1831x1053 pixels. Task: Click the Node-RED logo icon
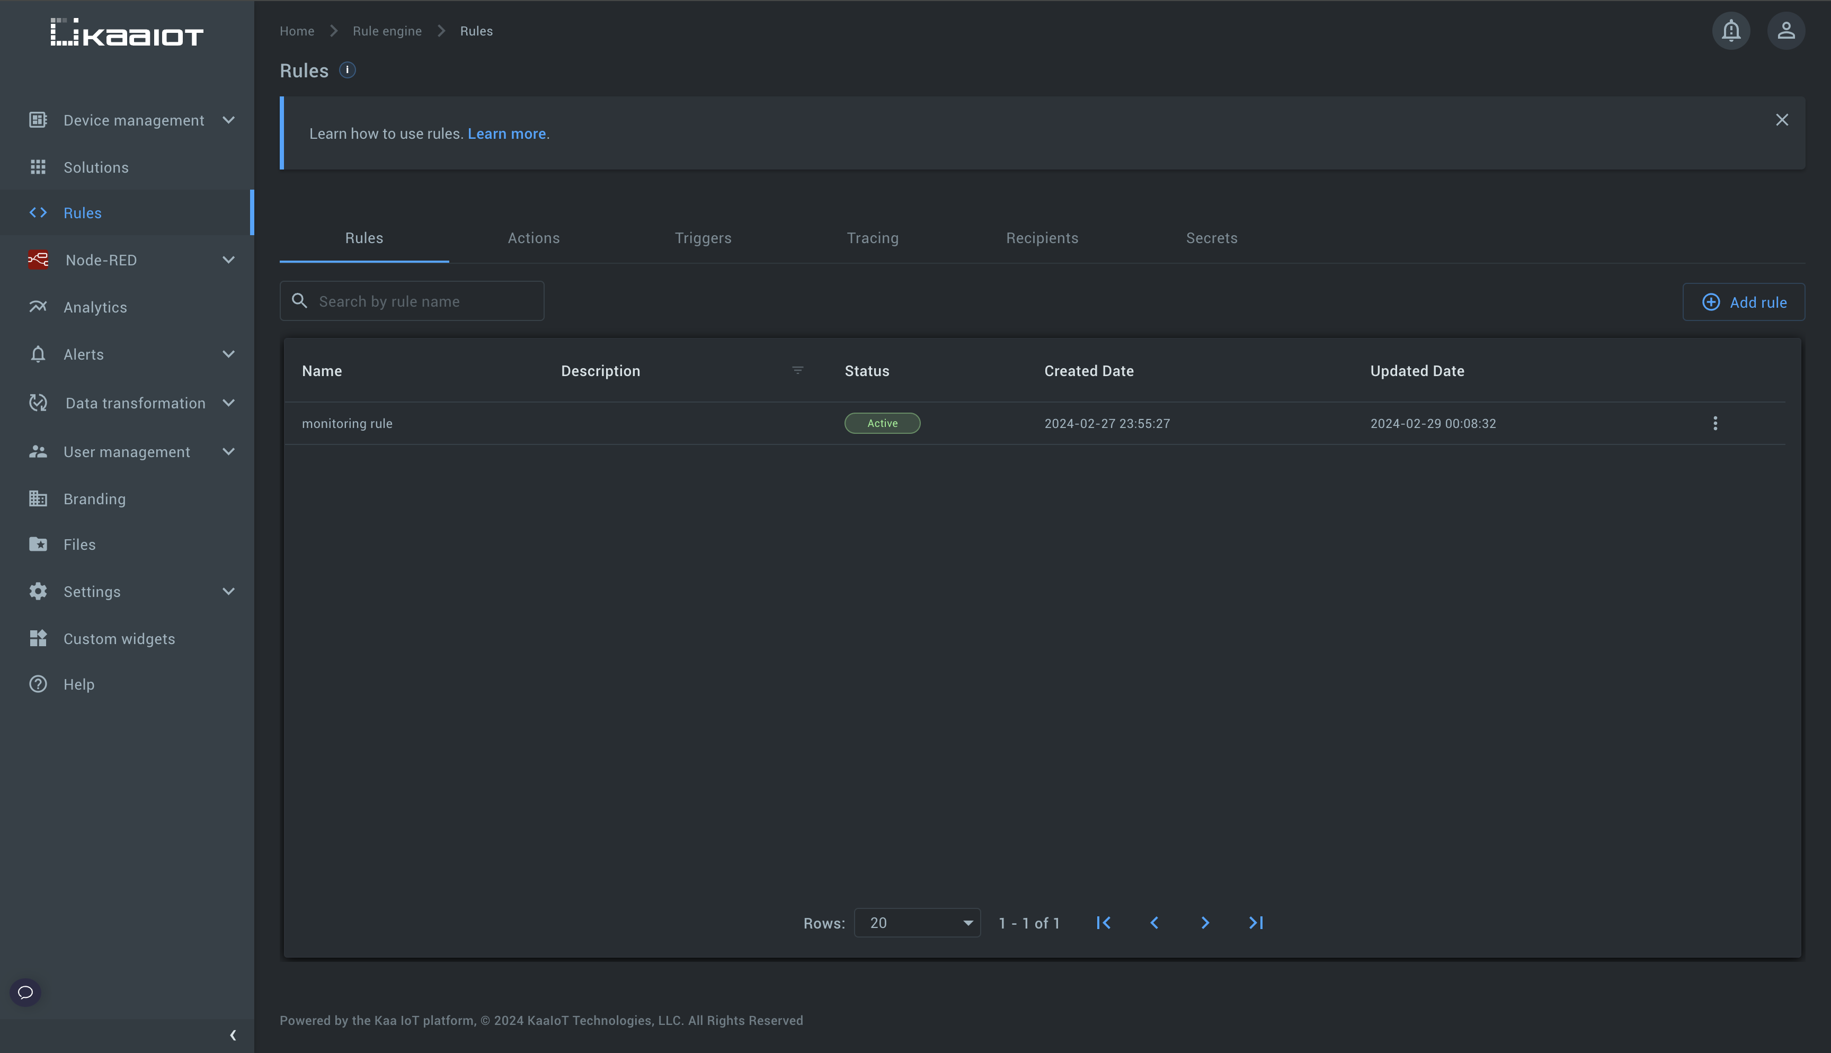pyautogui.click(x=38, y=260)
